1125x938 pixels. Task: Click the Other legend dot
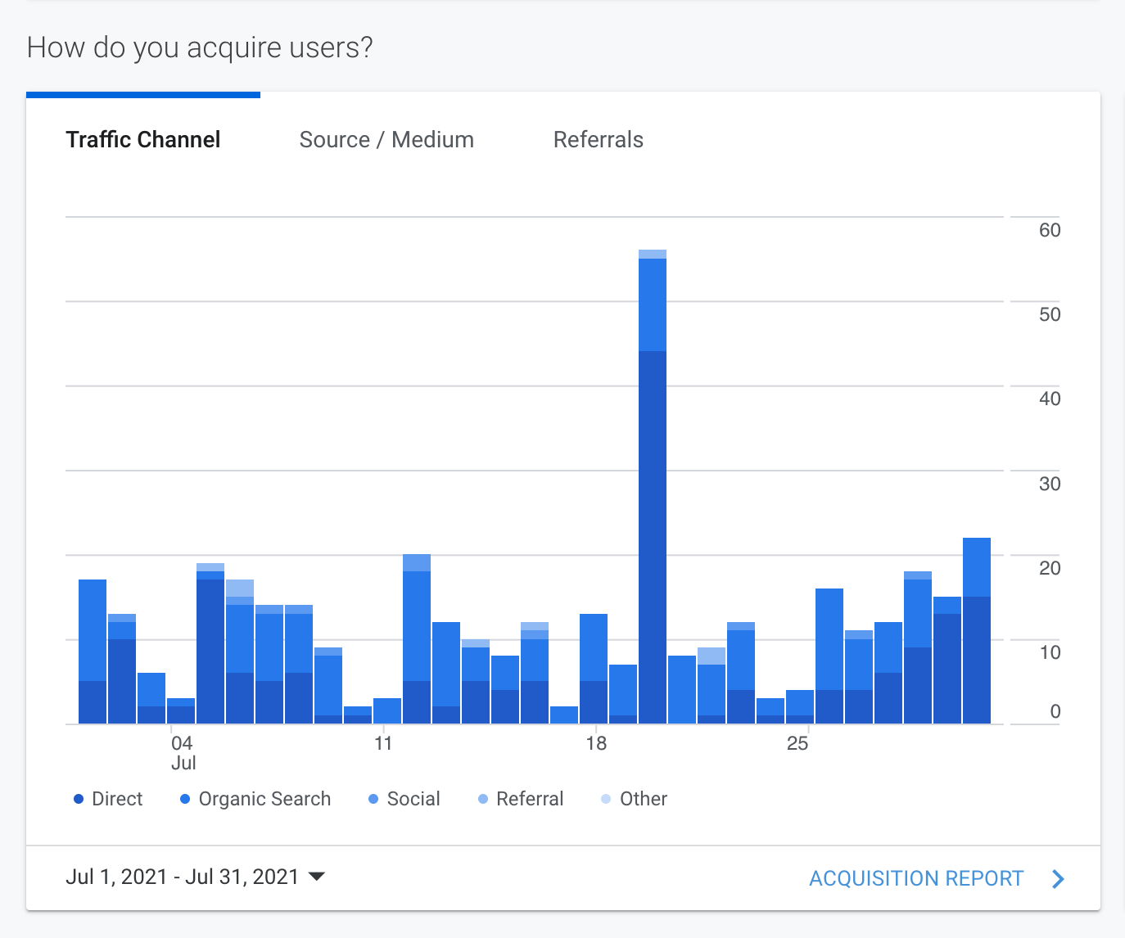(x=606, y=799)
